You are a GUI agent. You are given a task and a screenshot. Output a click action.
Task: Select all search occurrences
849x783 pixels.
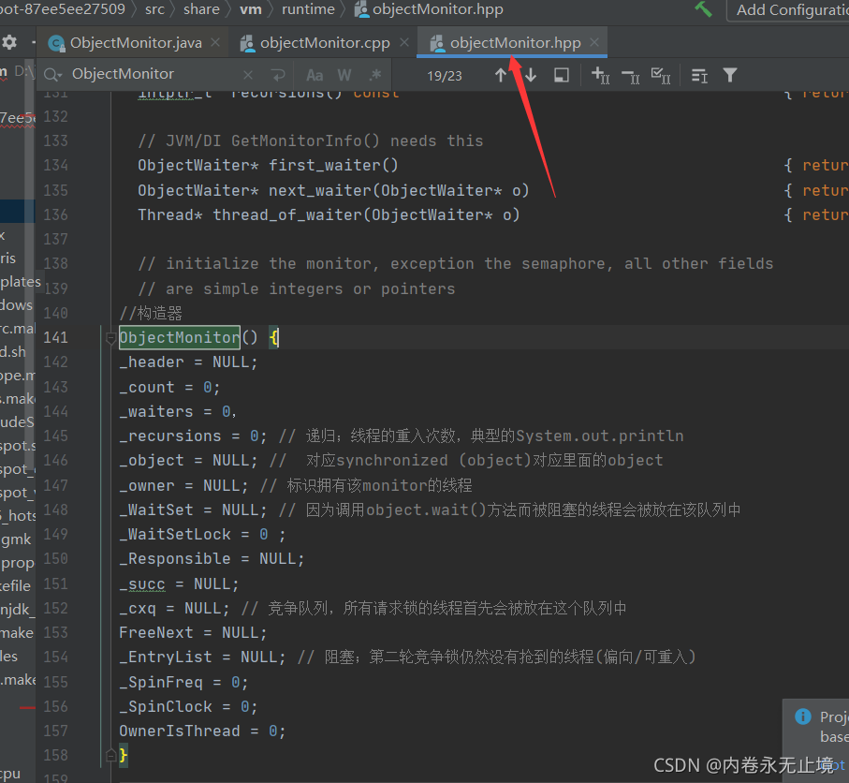661,75
